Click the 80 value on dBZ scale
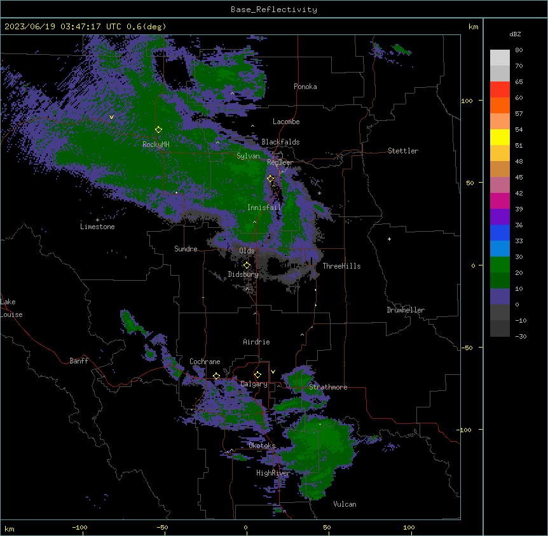This screenshot has width=548, height=536. (519, 50)
